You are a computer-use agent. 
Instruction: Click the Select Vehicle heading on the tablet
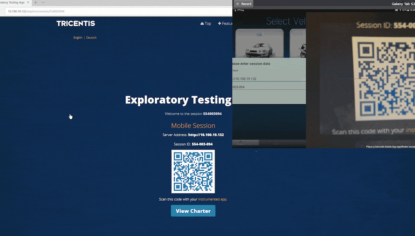pos(286,21)
